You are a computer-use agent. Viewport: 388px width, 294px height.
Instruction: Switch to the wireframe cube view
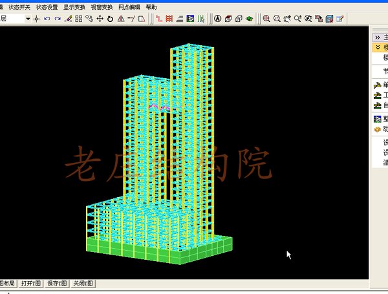(x=239, y=19)
